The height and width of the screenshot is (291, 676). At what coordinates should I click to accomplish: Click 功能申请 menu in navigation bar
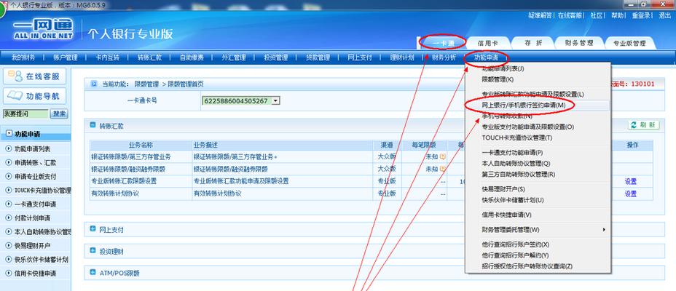486,57
